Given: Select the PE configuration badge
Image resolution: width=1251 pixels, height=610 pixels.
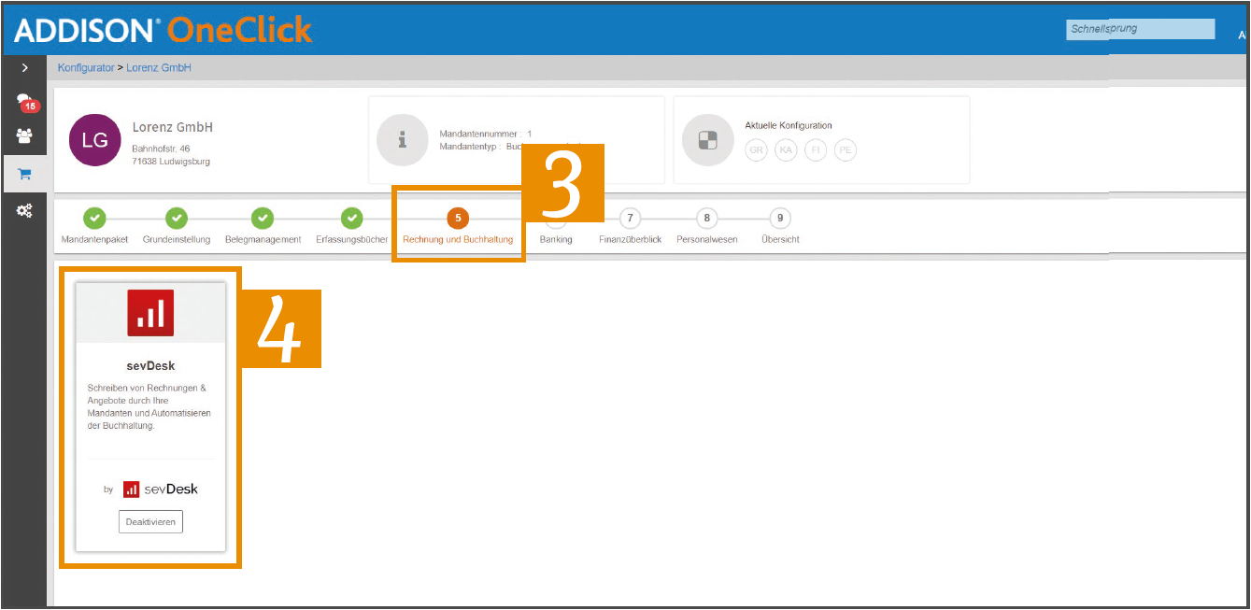Looking at the screenshot, I should pyautogui.click(x=845, y=149).
